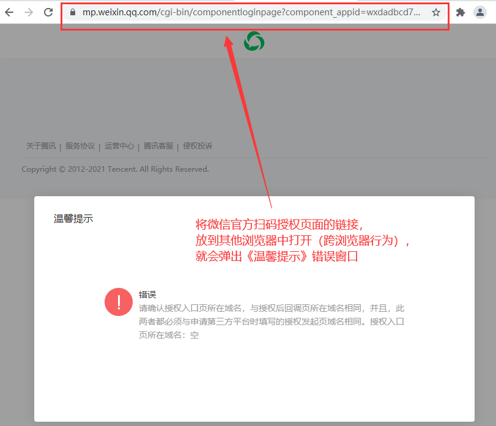Click the green loading logo

coord(254,42)
